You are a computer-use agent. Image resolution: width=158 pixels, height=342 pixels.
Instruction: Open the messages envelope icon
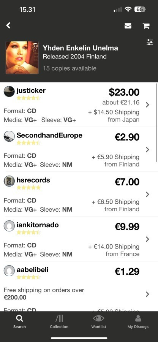click(128, 26)
